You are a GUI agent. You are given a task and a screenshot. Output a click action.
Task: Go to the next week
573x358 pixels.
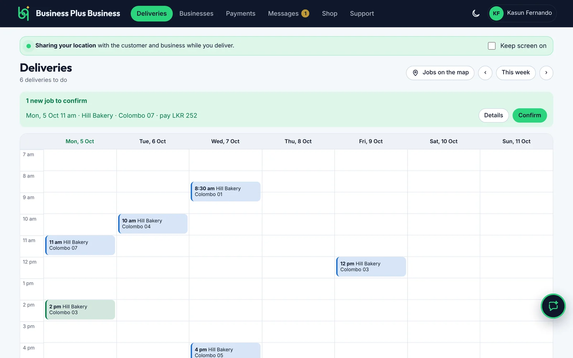click(546, 73)
